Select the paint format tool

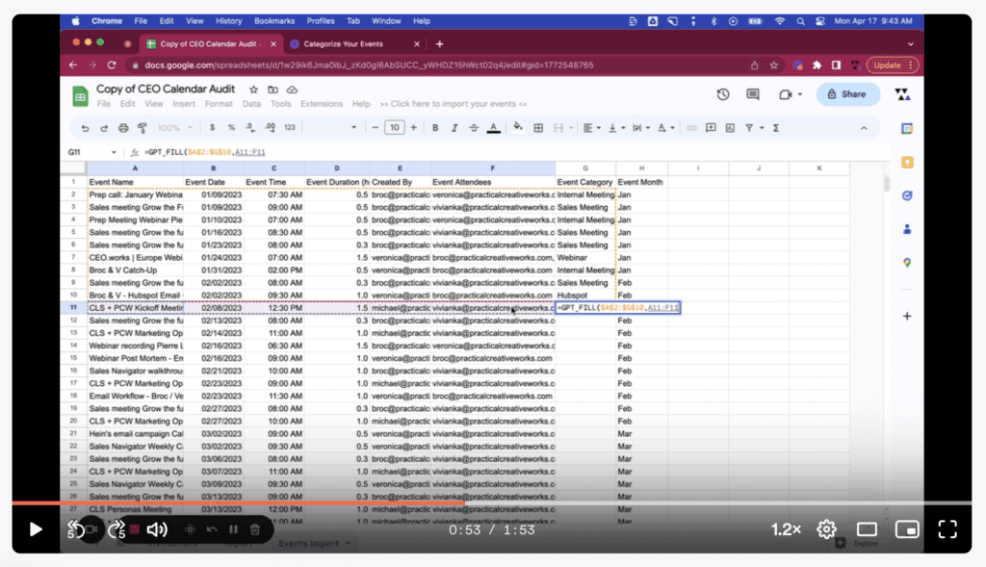pos(143,128)
